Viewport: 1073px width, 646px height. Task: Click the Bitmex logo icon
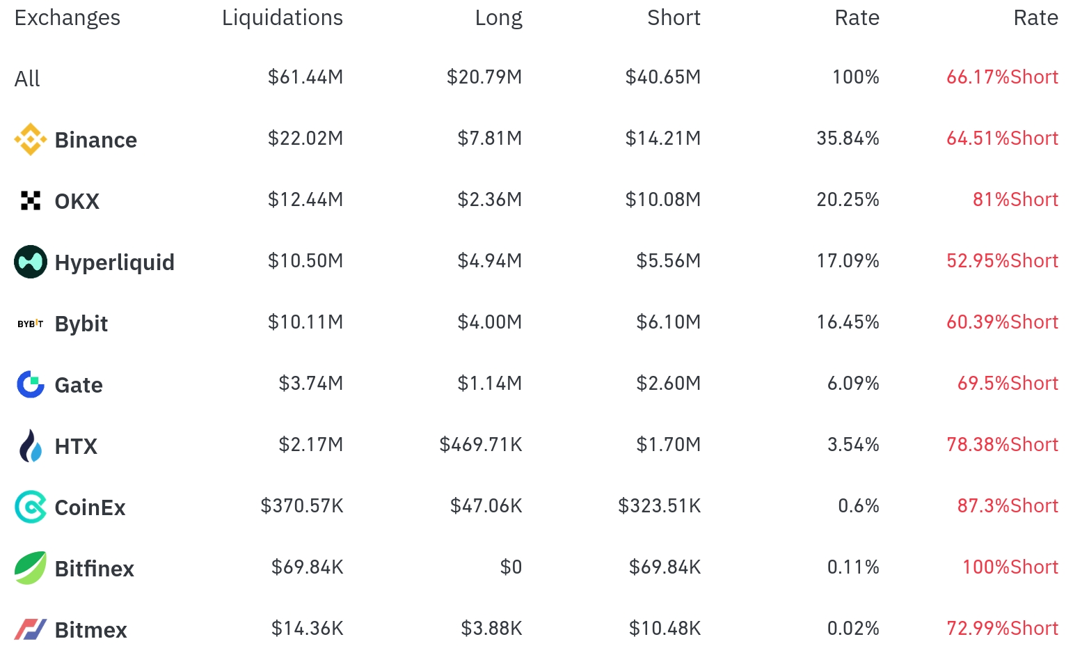30,629
